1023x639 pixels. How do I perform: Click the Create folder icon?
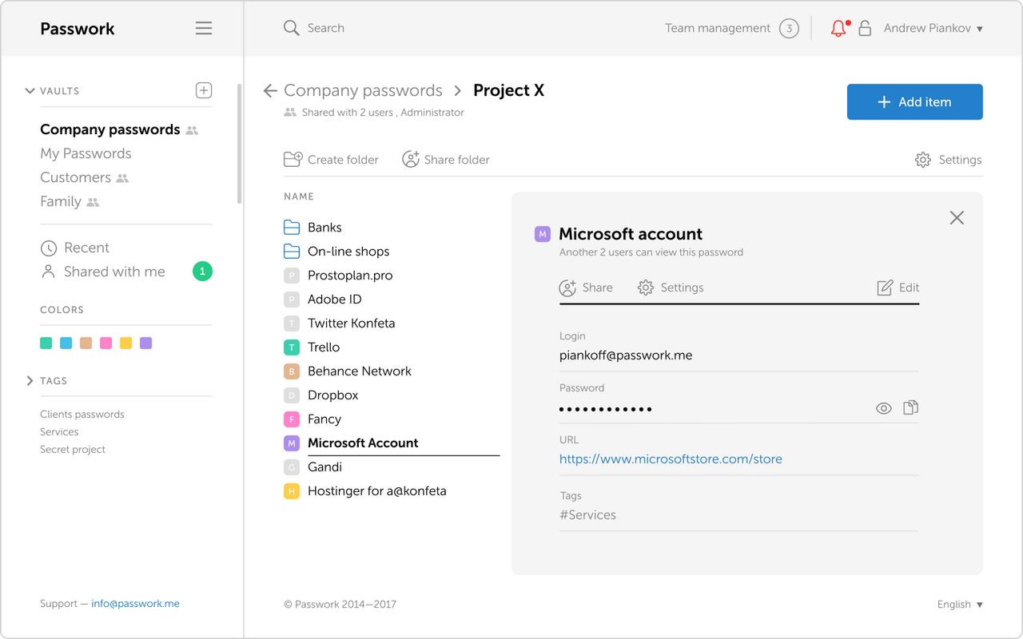[x=293, y=160]
